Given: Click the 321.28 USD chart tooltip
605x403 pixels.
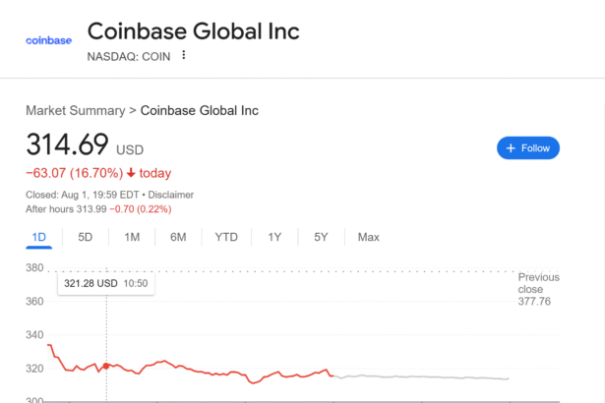Looking at the screenshot, I should tap(105, 283).
